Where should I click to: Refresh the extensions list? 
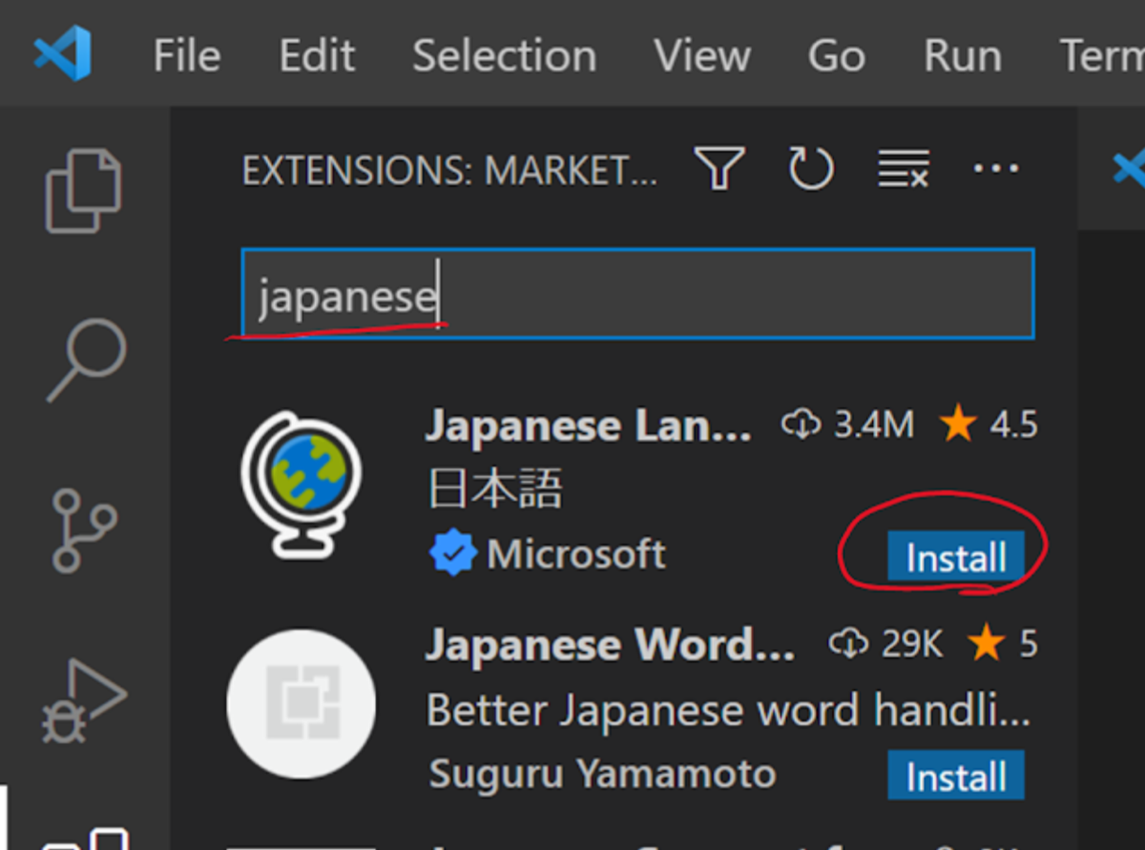[811, 169]
